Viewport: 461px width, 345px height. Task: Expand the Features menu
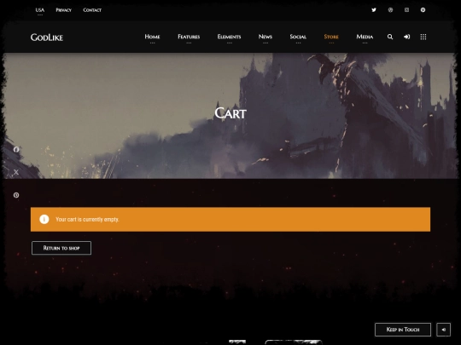coord(189,37)
